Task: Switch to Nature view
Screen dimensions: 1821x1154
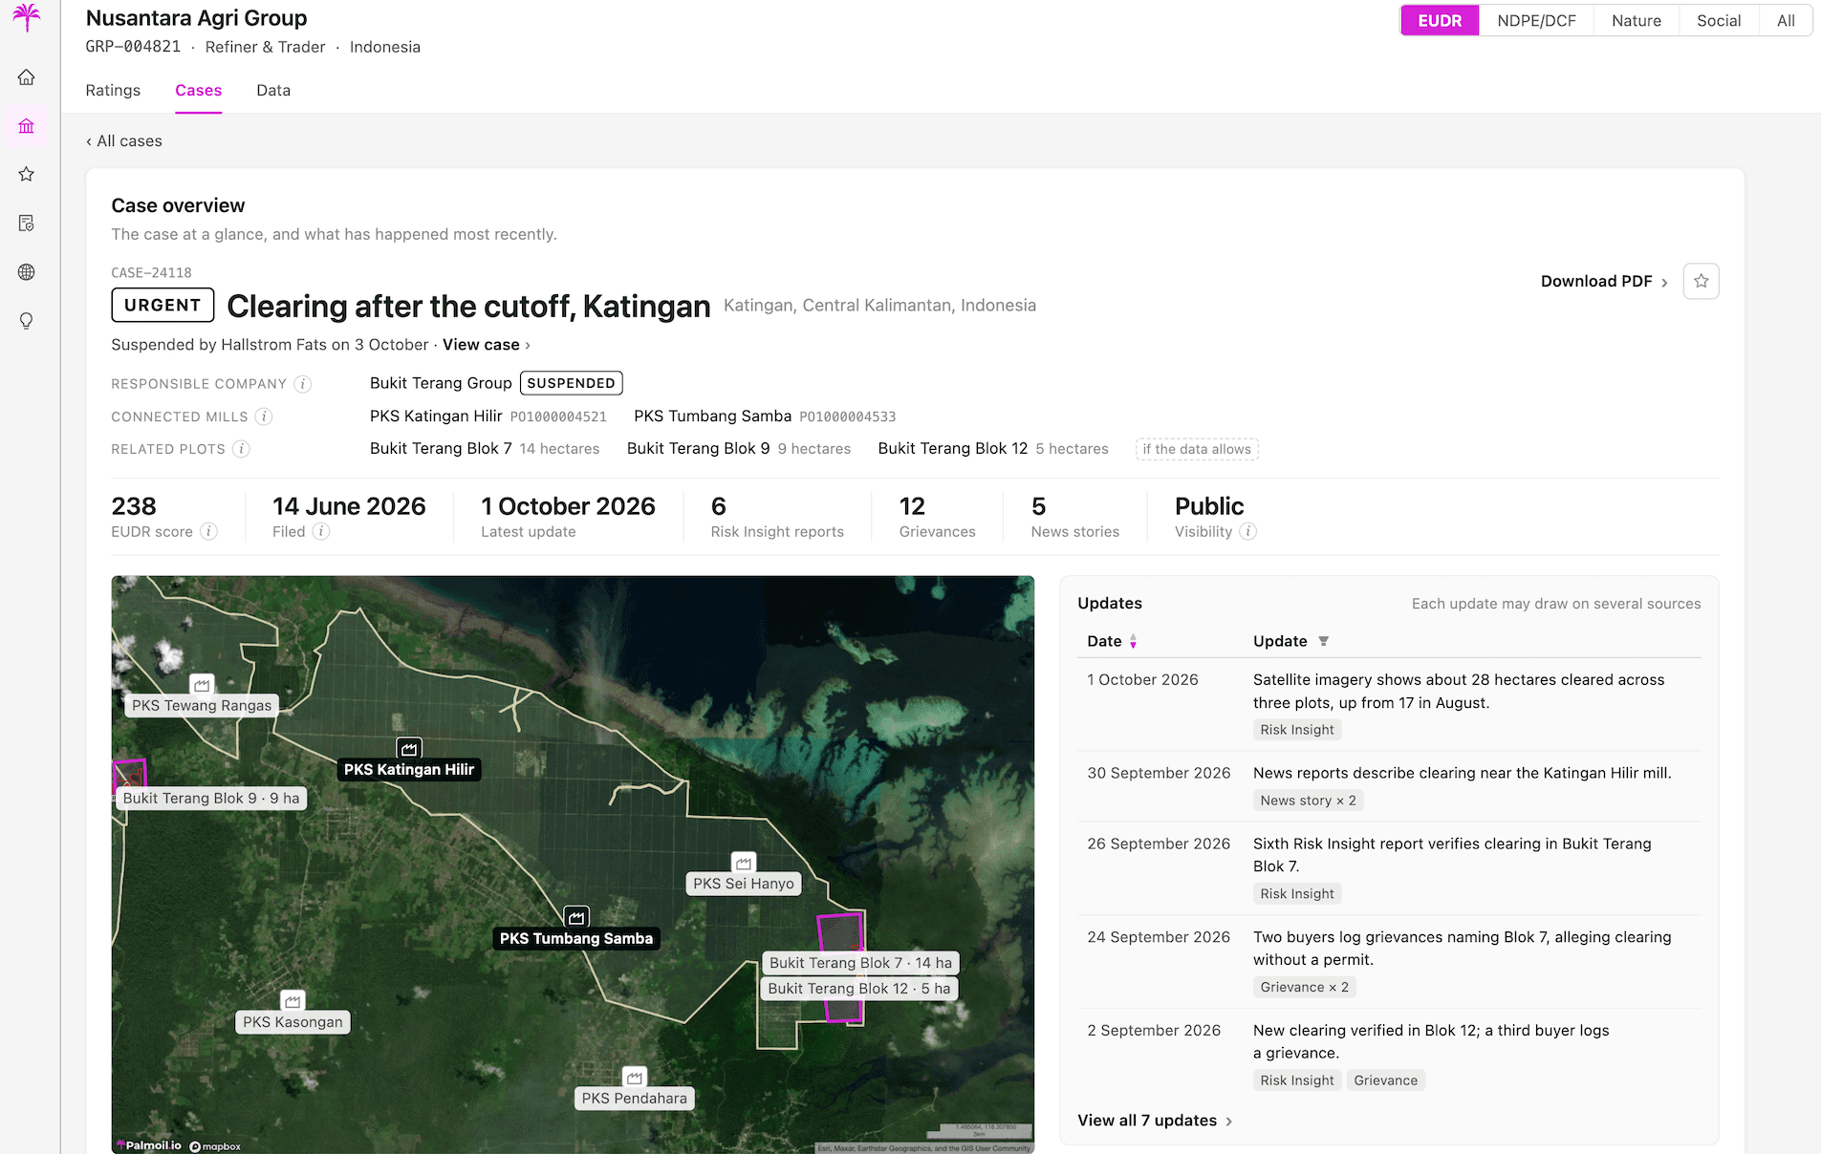Action: (x=1636, y=21)
